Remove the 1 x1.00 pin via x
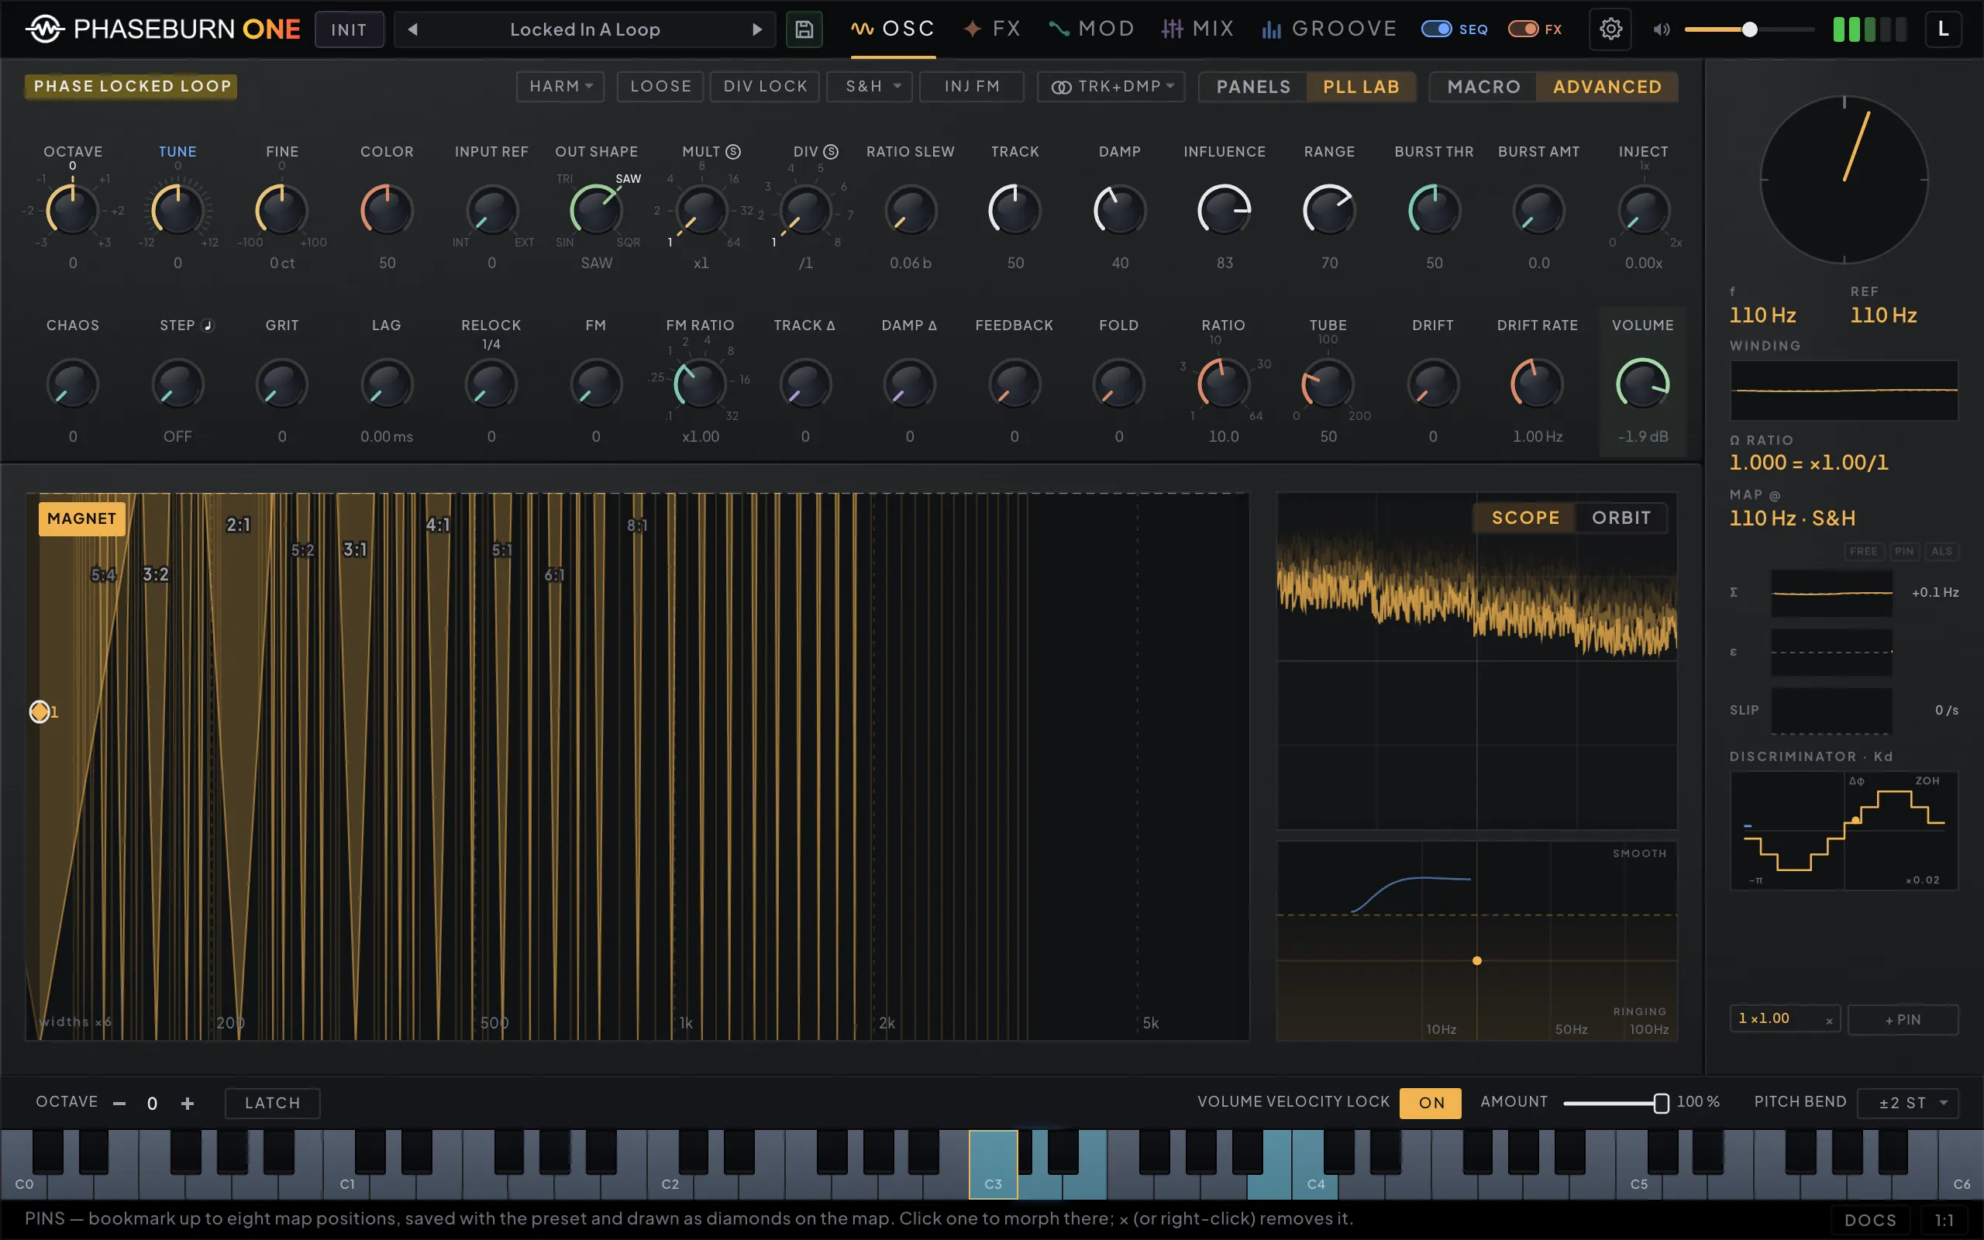 click(1829, 1020)
